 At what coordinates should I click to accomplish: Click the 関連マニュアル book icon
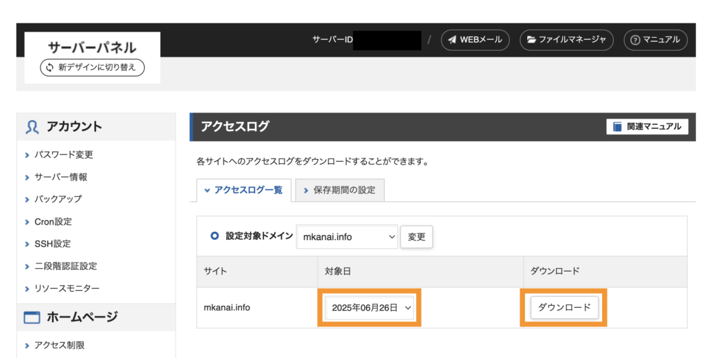[x=618, y=127]
